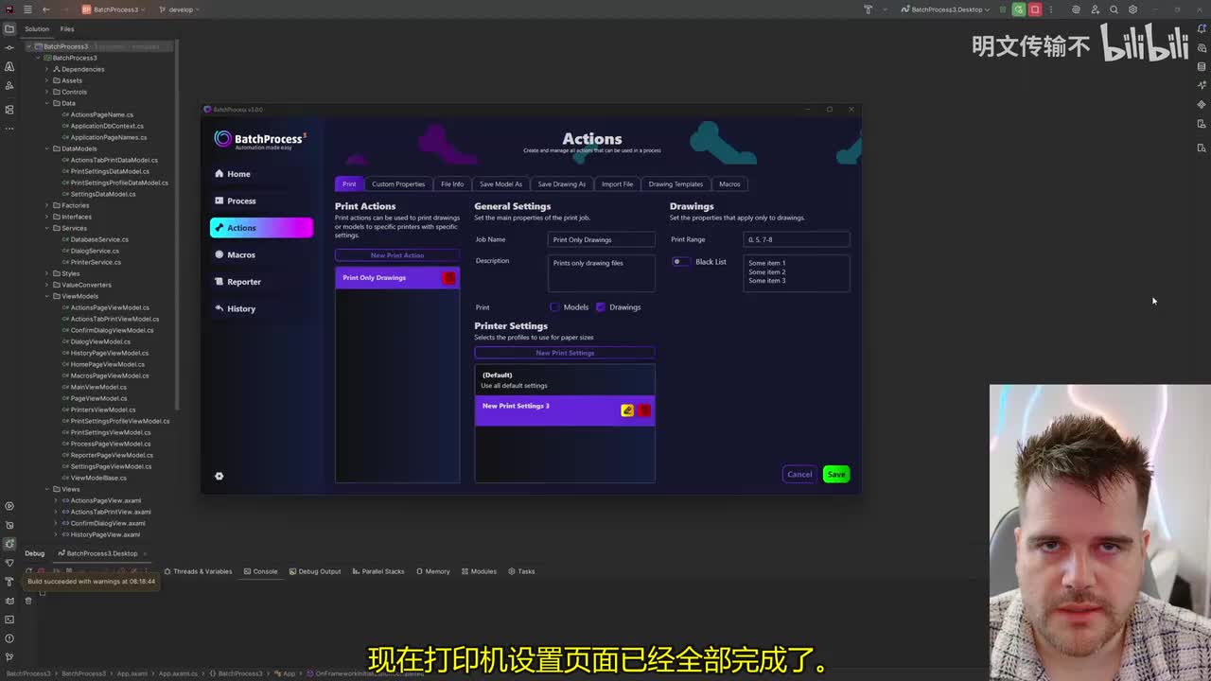Click the add collaborator person icon

[x=1095, y=9]
